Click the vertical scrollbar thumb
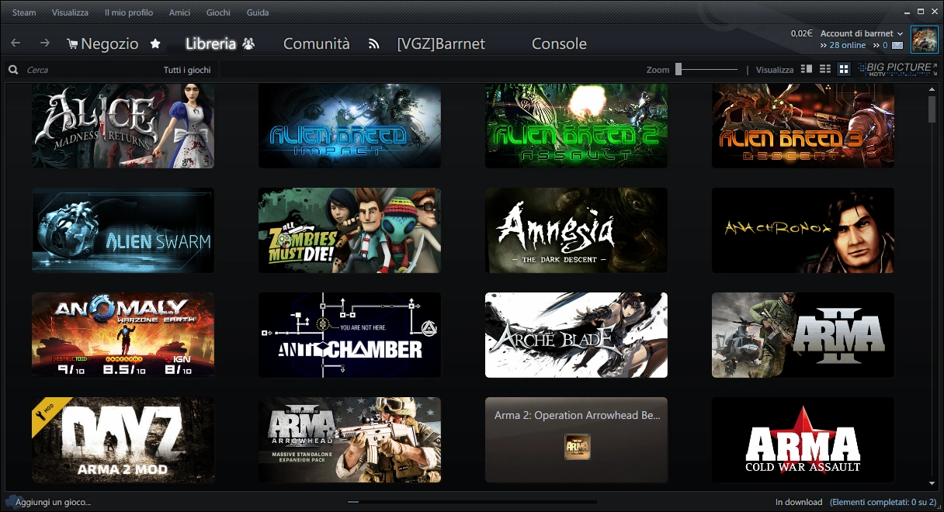This screenshot has width=944, height=512. click(x=932, y=109)
